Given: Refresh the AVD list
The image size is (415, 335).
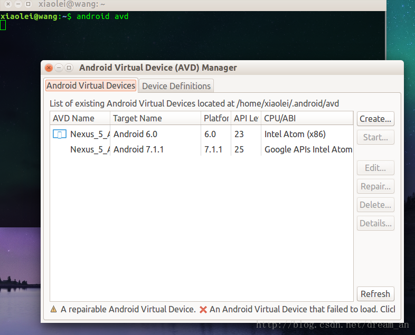Looking at the screenshot, I should click(375, 294).
